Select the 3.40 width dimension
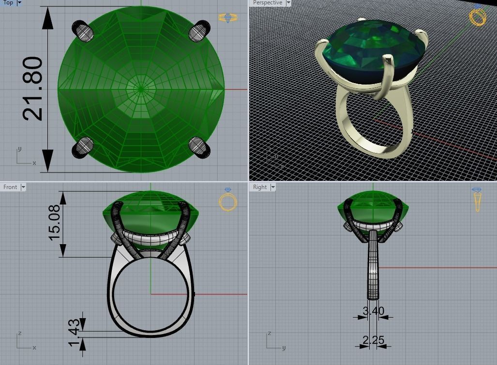This screenshot has width=497, height=365. 374,311
